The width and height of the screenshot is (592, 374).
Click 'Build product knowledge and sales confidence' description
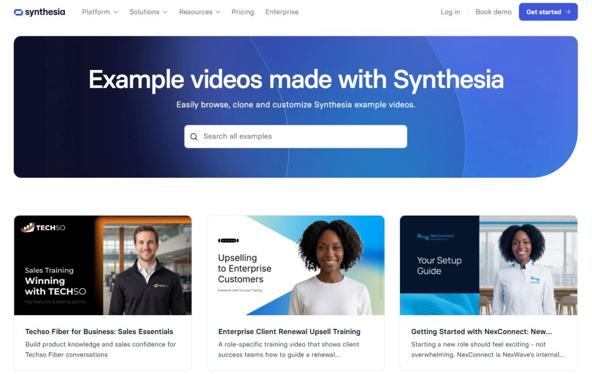(x=101, y=350)
